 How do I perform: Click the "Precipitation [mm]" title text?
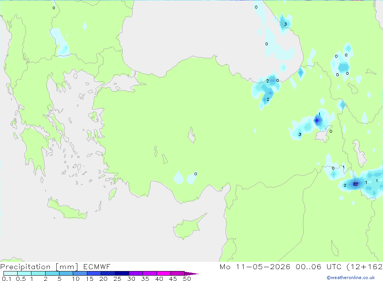click(x=39, y=267)
